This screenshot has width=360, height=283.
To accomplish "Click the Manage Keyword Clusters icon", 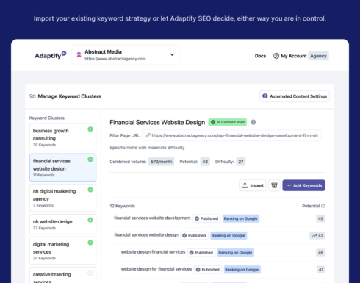I will [x=32, y=96].
